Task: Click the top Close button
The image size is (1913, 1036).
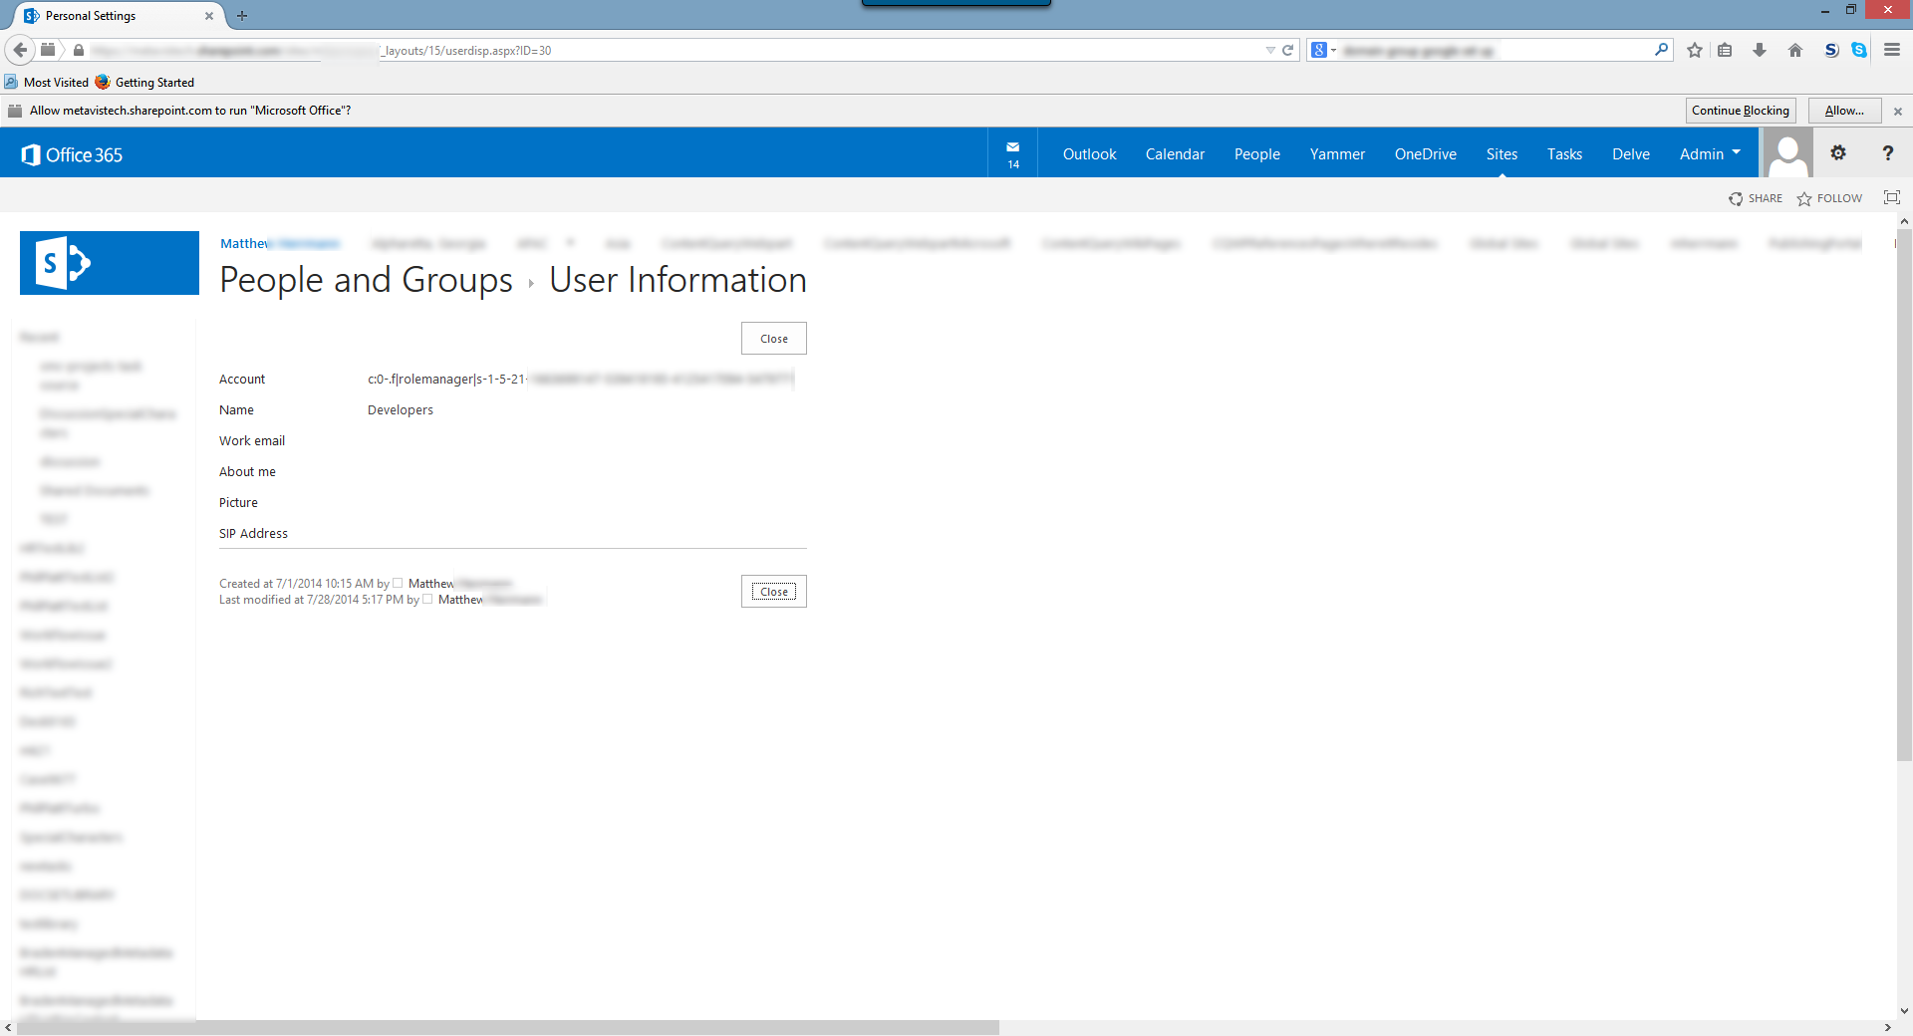Action: tap(774, 339)
